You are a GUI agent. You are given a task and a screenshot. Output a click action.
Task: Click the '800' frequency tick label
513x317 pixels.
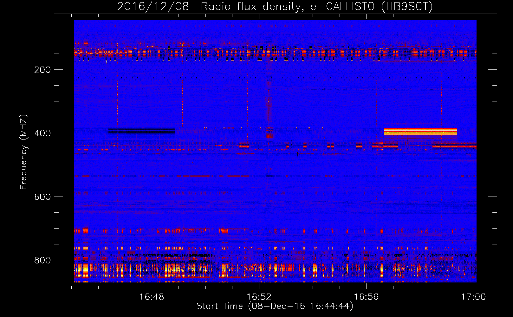point(42,260)
